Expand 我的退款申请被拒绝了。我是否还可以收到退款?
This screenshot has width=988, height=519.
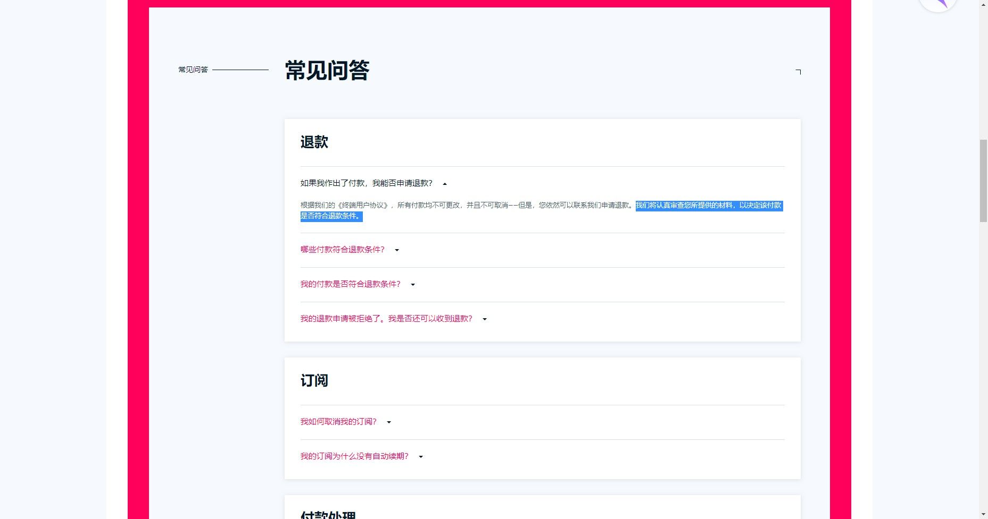click(484, 319)
